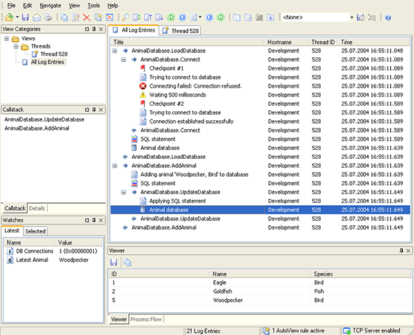Click the red Delete icon in toolbar
414x335 pixels.
[87, 17]
